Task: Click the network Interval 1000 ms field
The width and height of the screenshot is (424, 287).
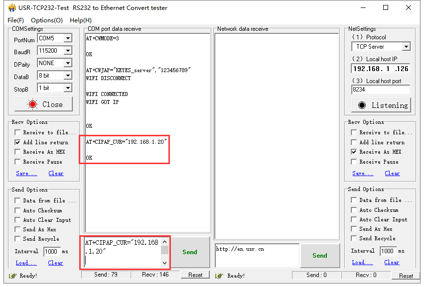Action: 388,251
